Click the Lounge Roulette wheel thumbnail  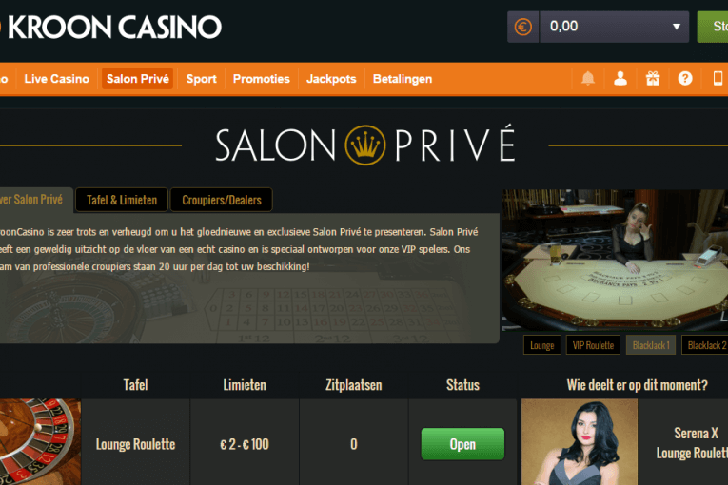pyautogui.click(x=40, y=442)
